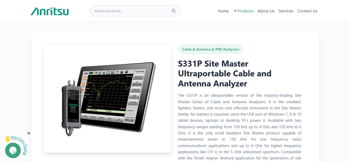Click the S331P Site Master product title

[x=225, y=74]
